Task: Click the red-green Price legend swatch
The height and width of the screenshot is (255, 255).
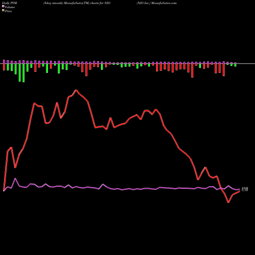Action: tap(3, 11)
